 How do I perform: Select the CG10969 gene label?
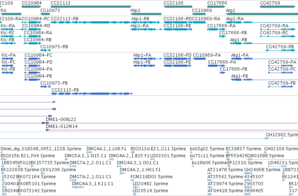202,10
